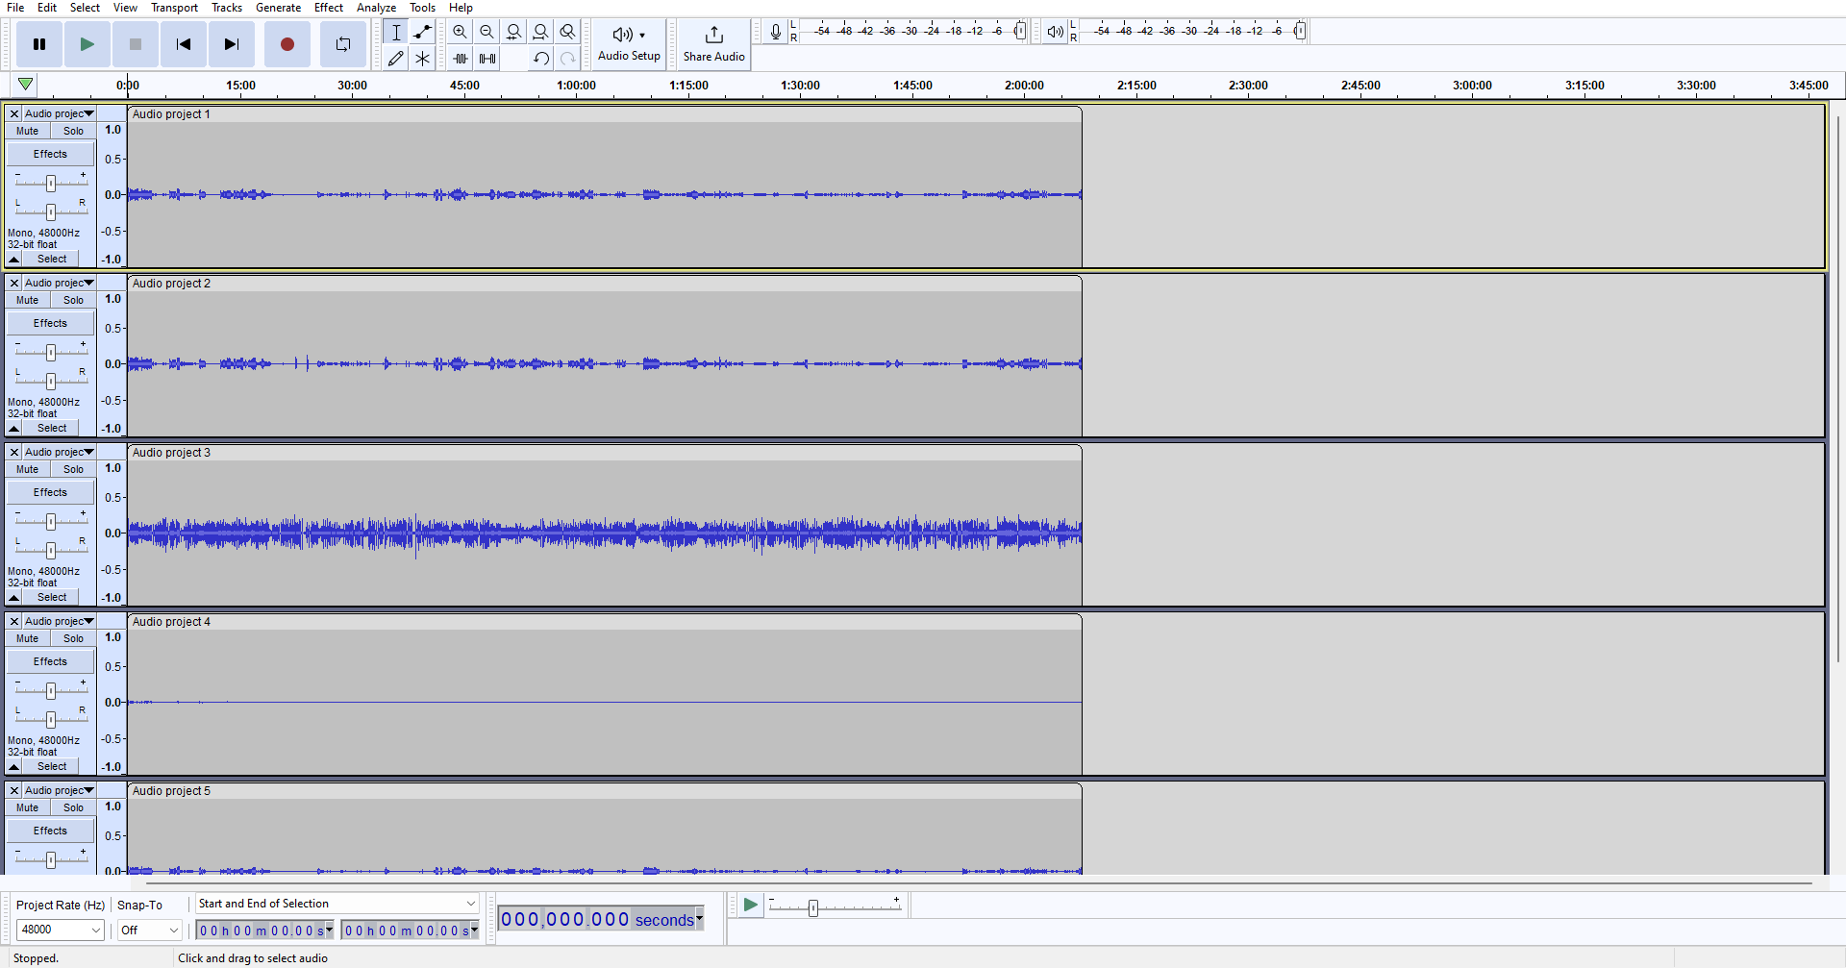Fit project to width zoom icon
The image size is (1846, 968).
541,32
